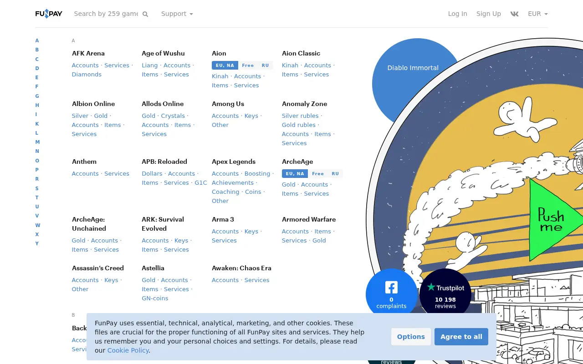Open ArcheAge: Unchained game title
Viewport: 583px width, 364px height.
89,224
